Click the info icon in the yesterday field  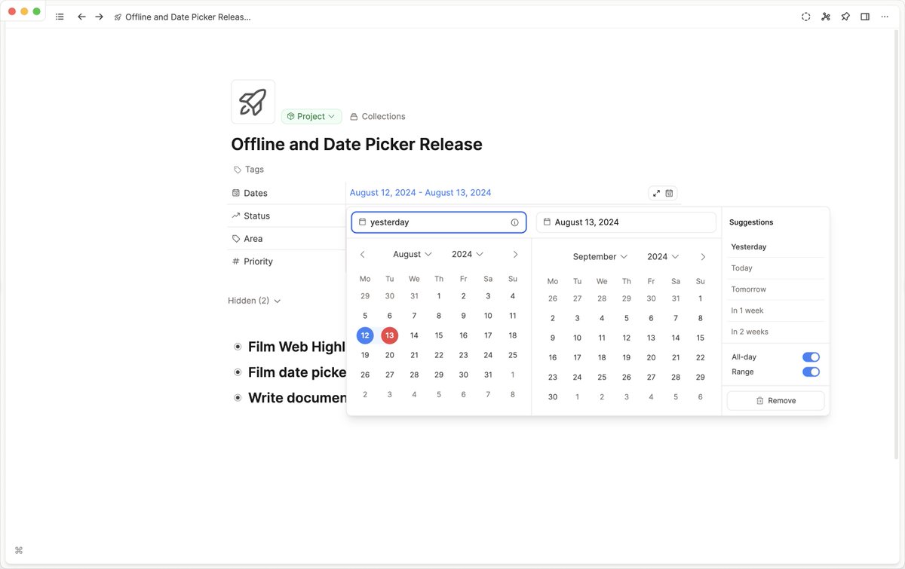pyautogui.click(x=514, y=222)
